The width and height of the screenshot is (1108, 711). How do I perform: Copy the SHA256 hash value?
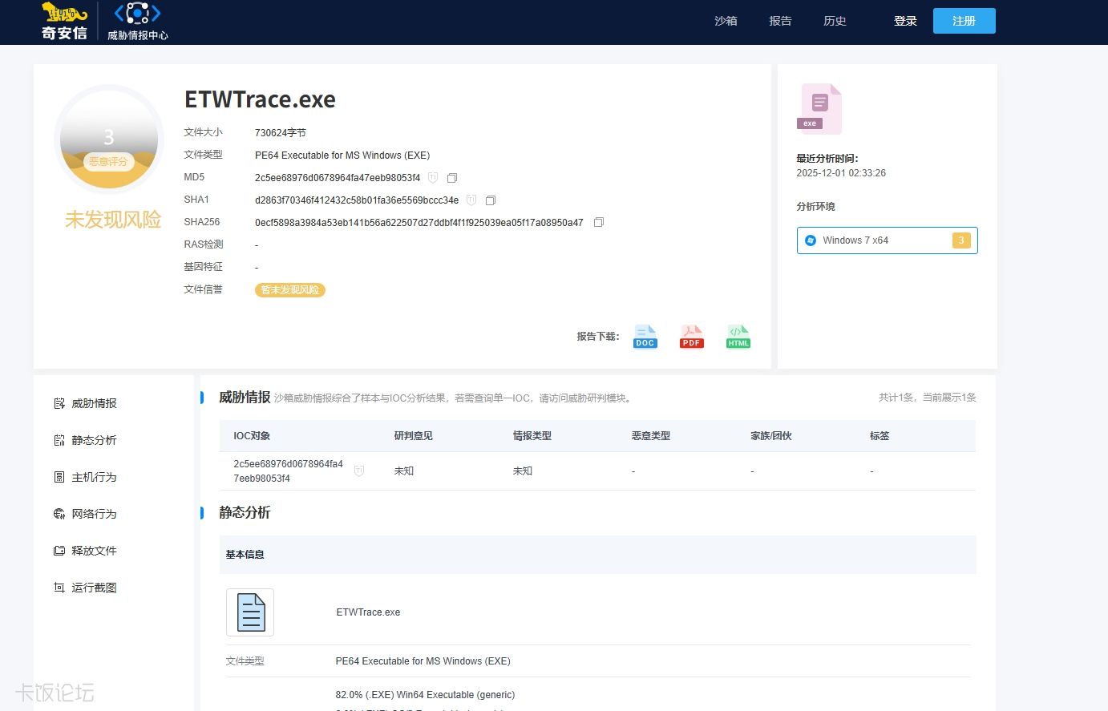click(x=598, y=222)
